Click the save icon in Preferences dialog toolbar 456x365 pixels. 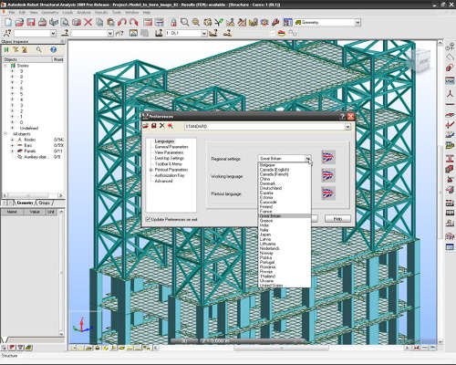click(x=154, y=126)
